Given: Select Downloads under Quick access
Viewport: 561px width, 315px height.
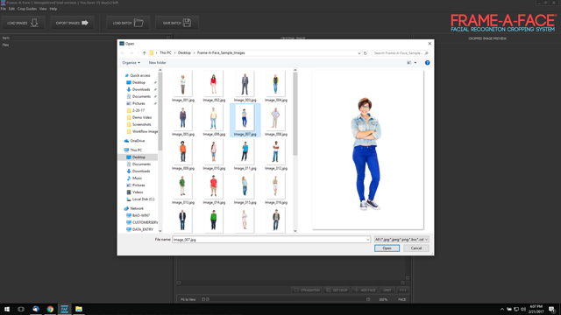Looking at the screenshot, I should (141, 89).
